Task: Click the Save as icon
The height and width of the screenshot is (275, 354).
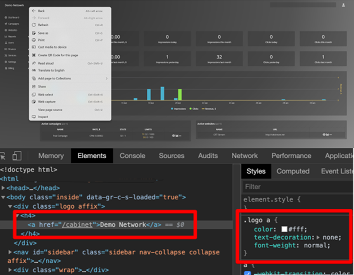Action: coord(34,33)
